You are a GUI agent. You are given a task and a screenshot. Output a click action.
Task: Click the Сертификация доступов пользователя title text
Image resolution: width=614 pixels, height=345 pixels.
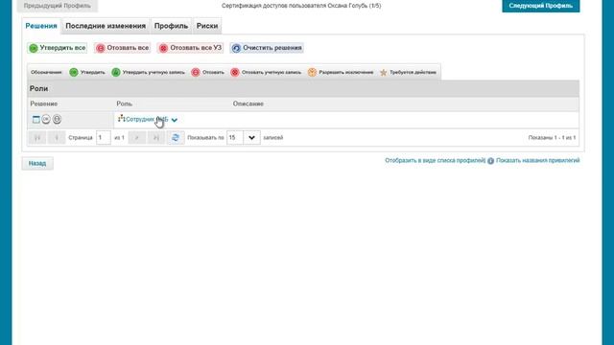tap(301, 6)
